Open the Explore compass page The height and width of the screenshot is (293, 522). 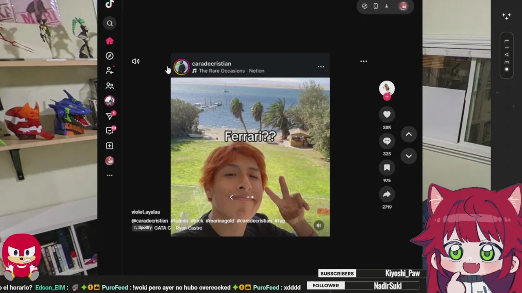click(x=109, y=56)
